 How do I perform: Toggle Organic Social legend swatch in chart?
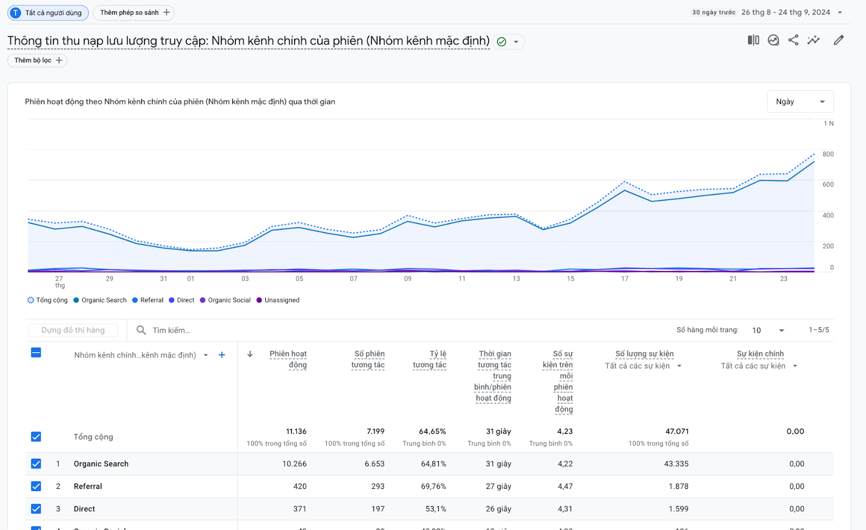coord(203,300)
